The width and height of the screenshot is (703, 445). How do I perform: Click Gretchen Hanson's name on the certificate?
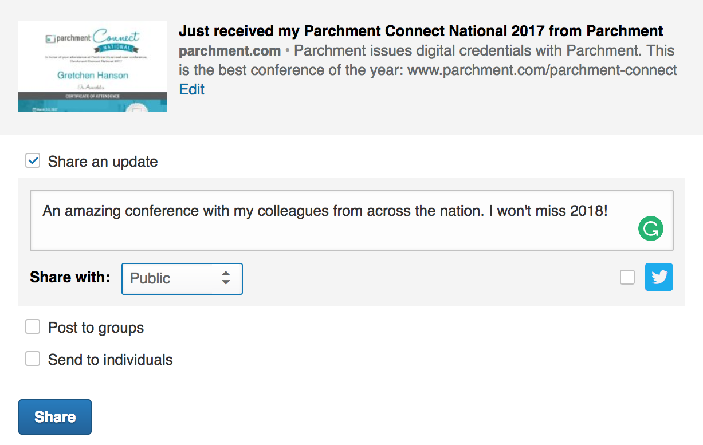92,75
